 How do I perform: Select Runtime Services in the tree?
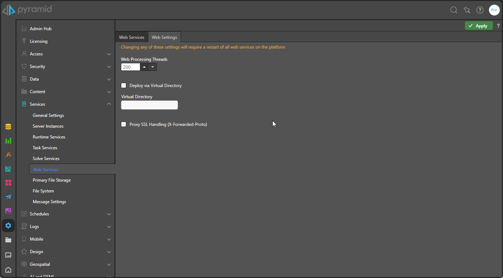point(49,137)
